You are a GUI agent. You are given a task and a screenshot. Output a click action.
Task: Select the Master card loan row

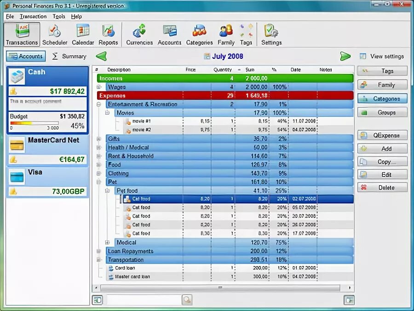pos(230,276)
